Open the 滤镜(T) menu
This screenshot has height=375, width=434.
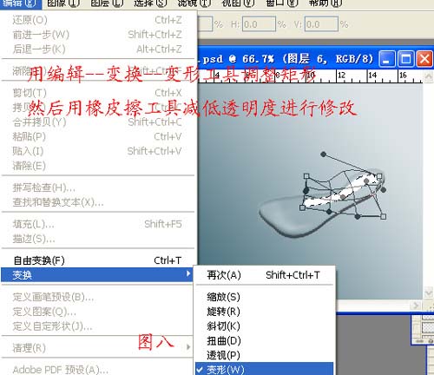[x=194, y=3]
